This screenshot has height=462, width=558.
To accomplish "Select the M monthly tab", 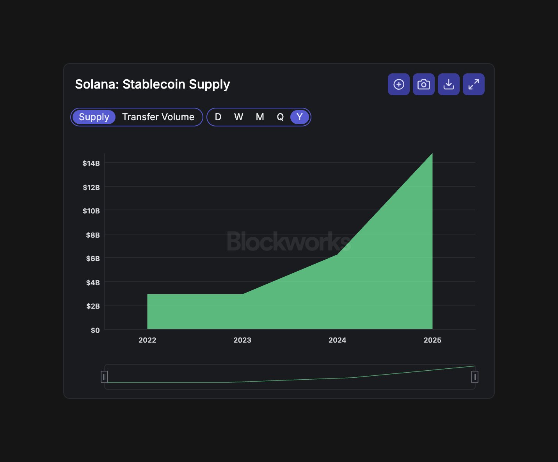I will coord(259,117).
